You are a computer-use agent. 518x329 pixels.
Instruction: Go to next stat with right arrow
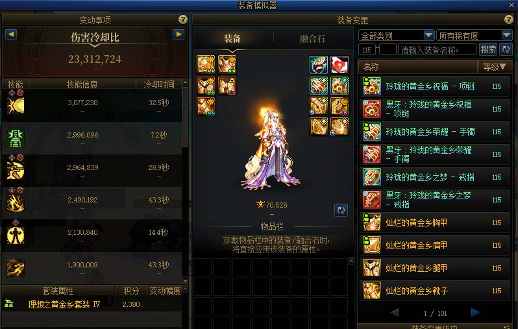coord(179,34)
